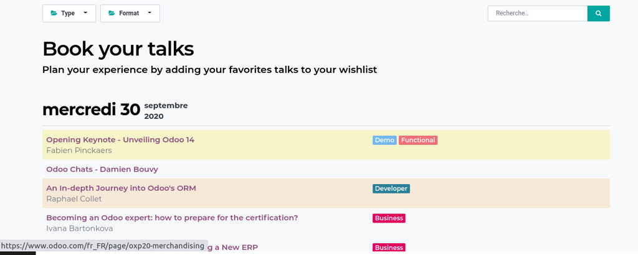
Task: Expand the Type dropdown arrow
Action: [x=85, y=13]
